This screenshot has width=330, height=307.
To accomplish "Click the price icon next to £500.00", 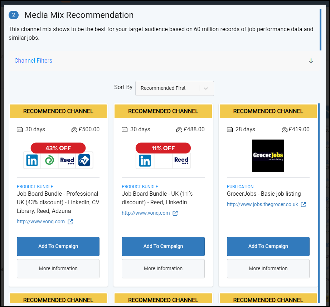I will 74,130.
